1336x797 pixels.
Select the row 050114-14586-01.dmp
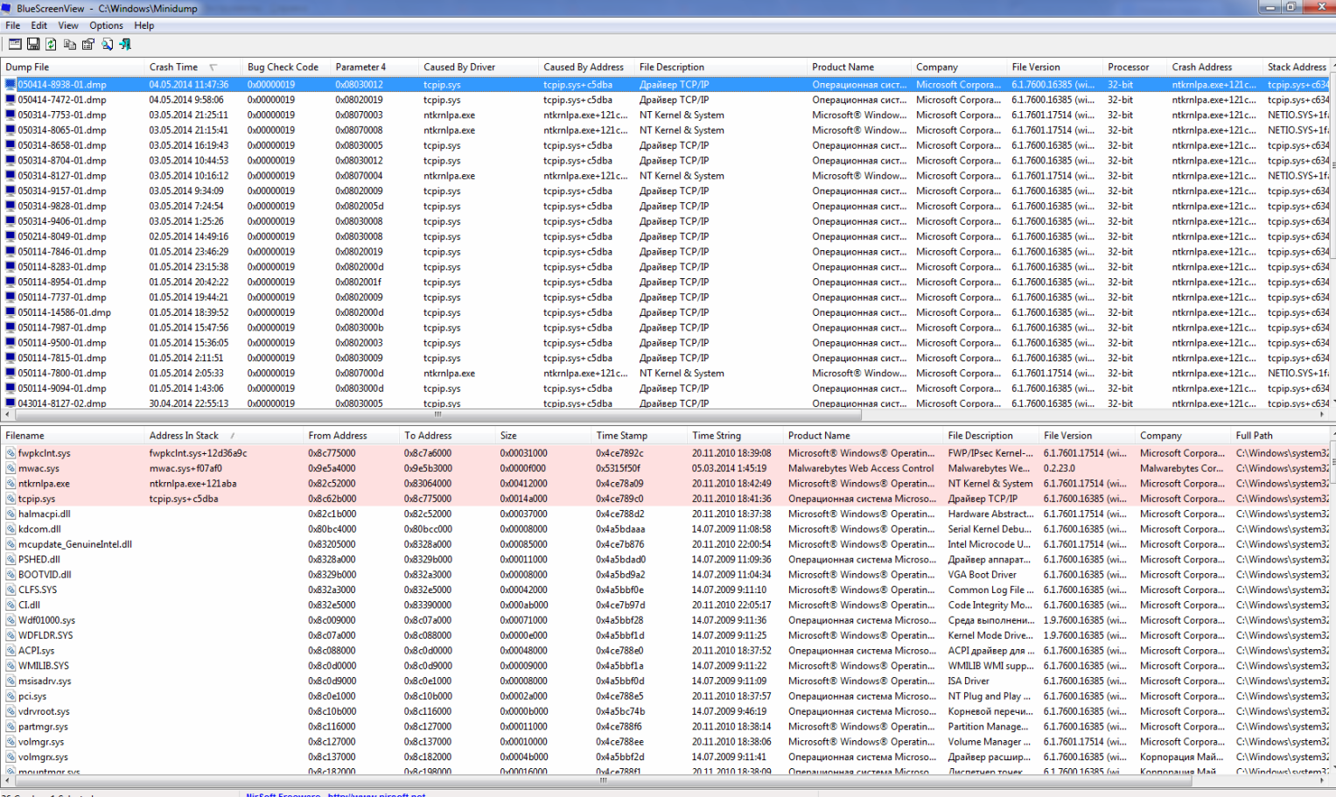665,312
